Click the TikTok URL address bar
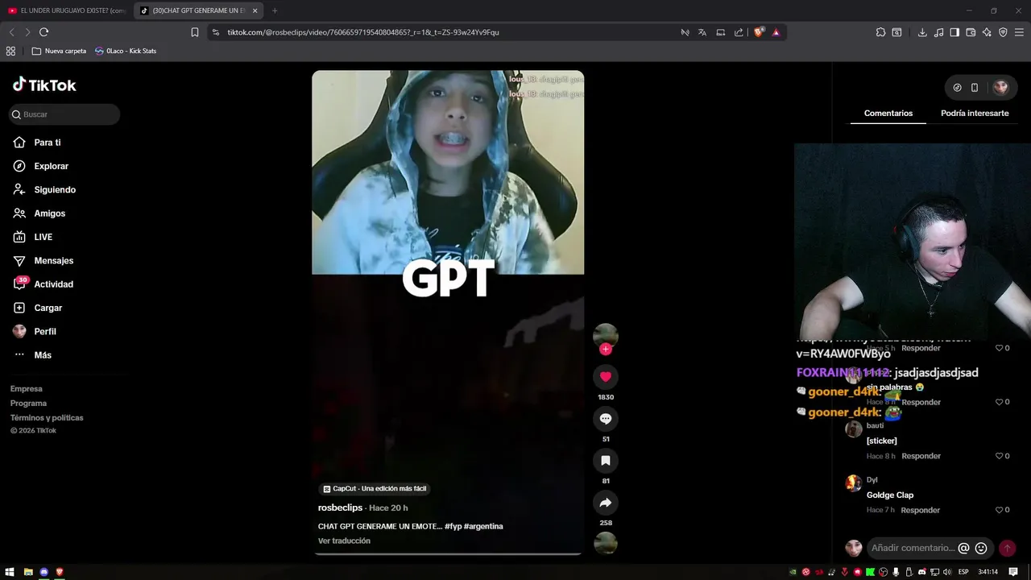The height and width of the screenshot is (580, 1031). pos(362,32)
